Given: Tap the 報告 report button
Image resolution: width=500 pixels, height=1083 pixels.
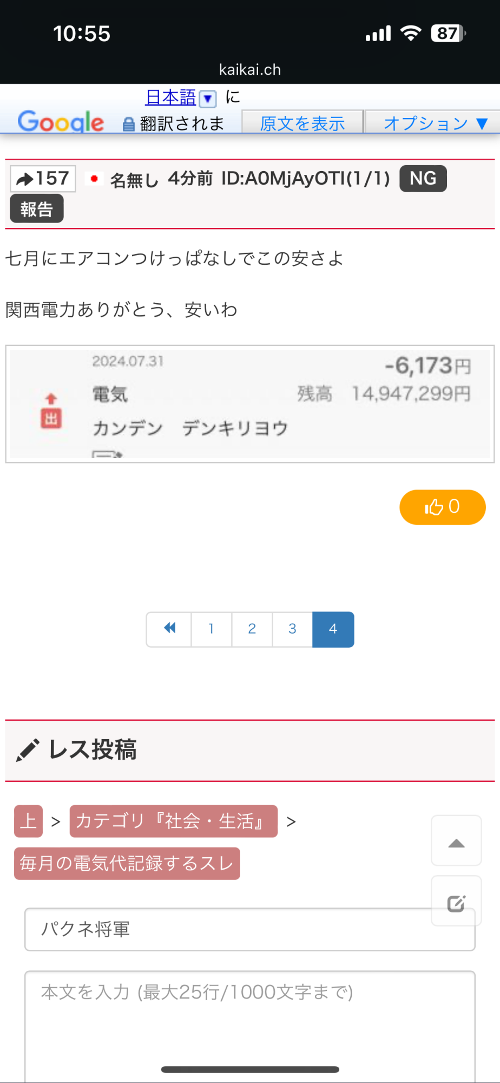Looking at the screenshot, I should tap(37, 209).
